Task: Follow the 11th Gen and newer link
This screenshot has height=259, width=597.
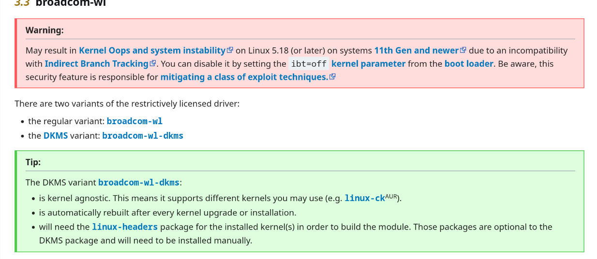Action: click(416, 50)
